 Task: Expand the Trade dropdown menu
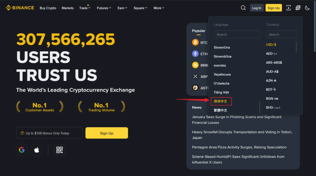click(x=85, y=8)
